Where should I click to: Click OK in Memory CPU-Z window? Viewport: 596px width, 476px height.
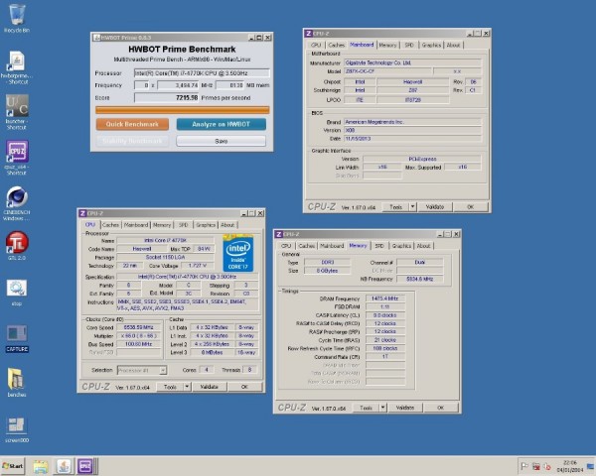click(x=440, y=408)
